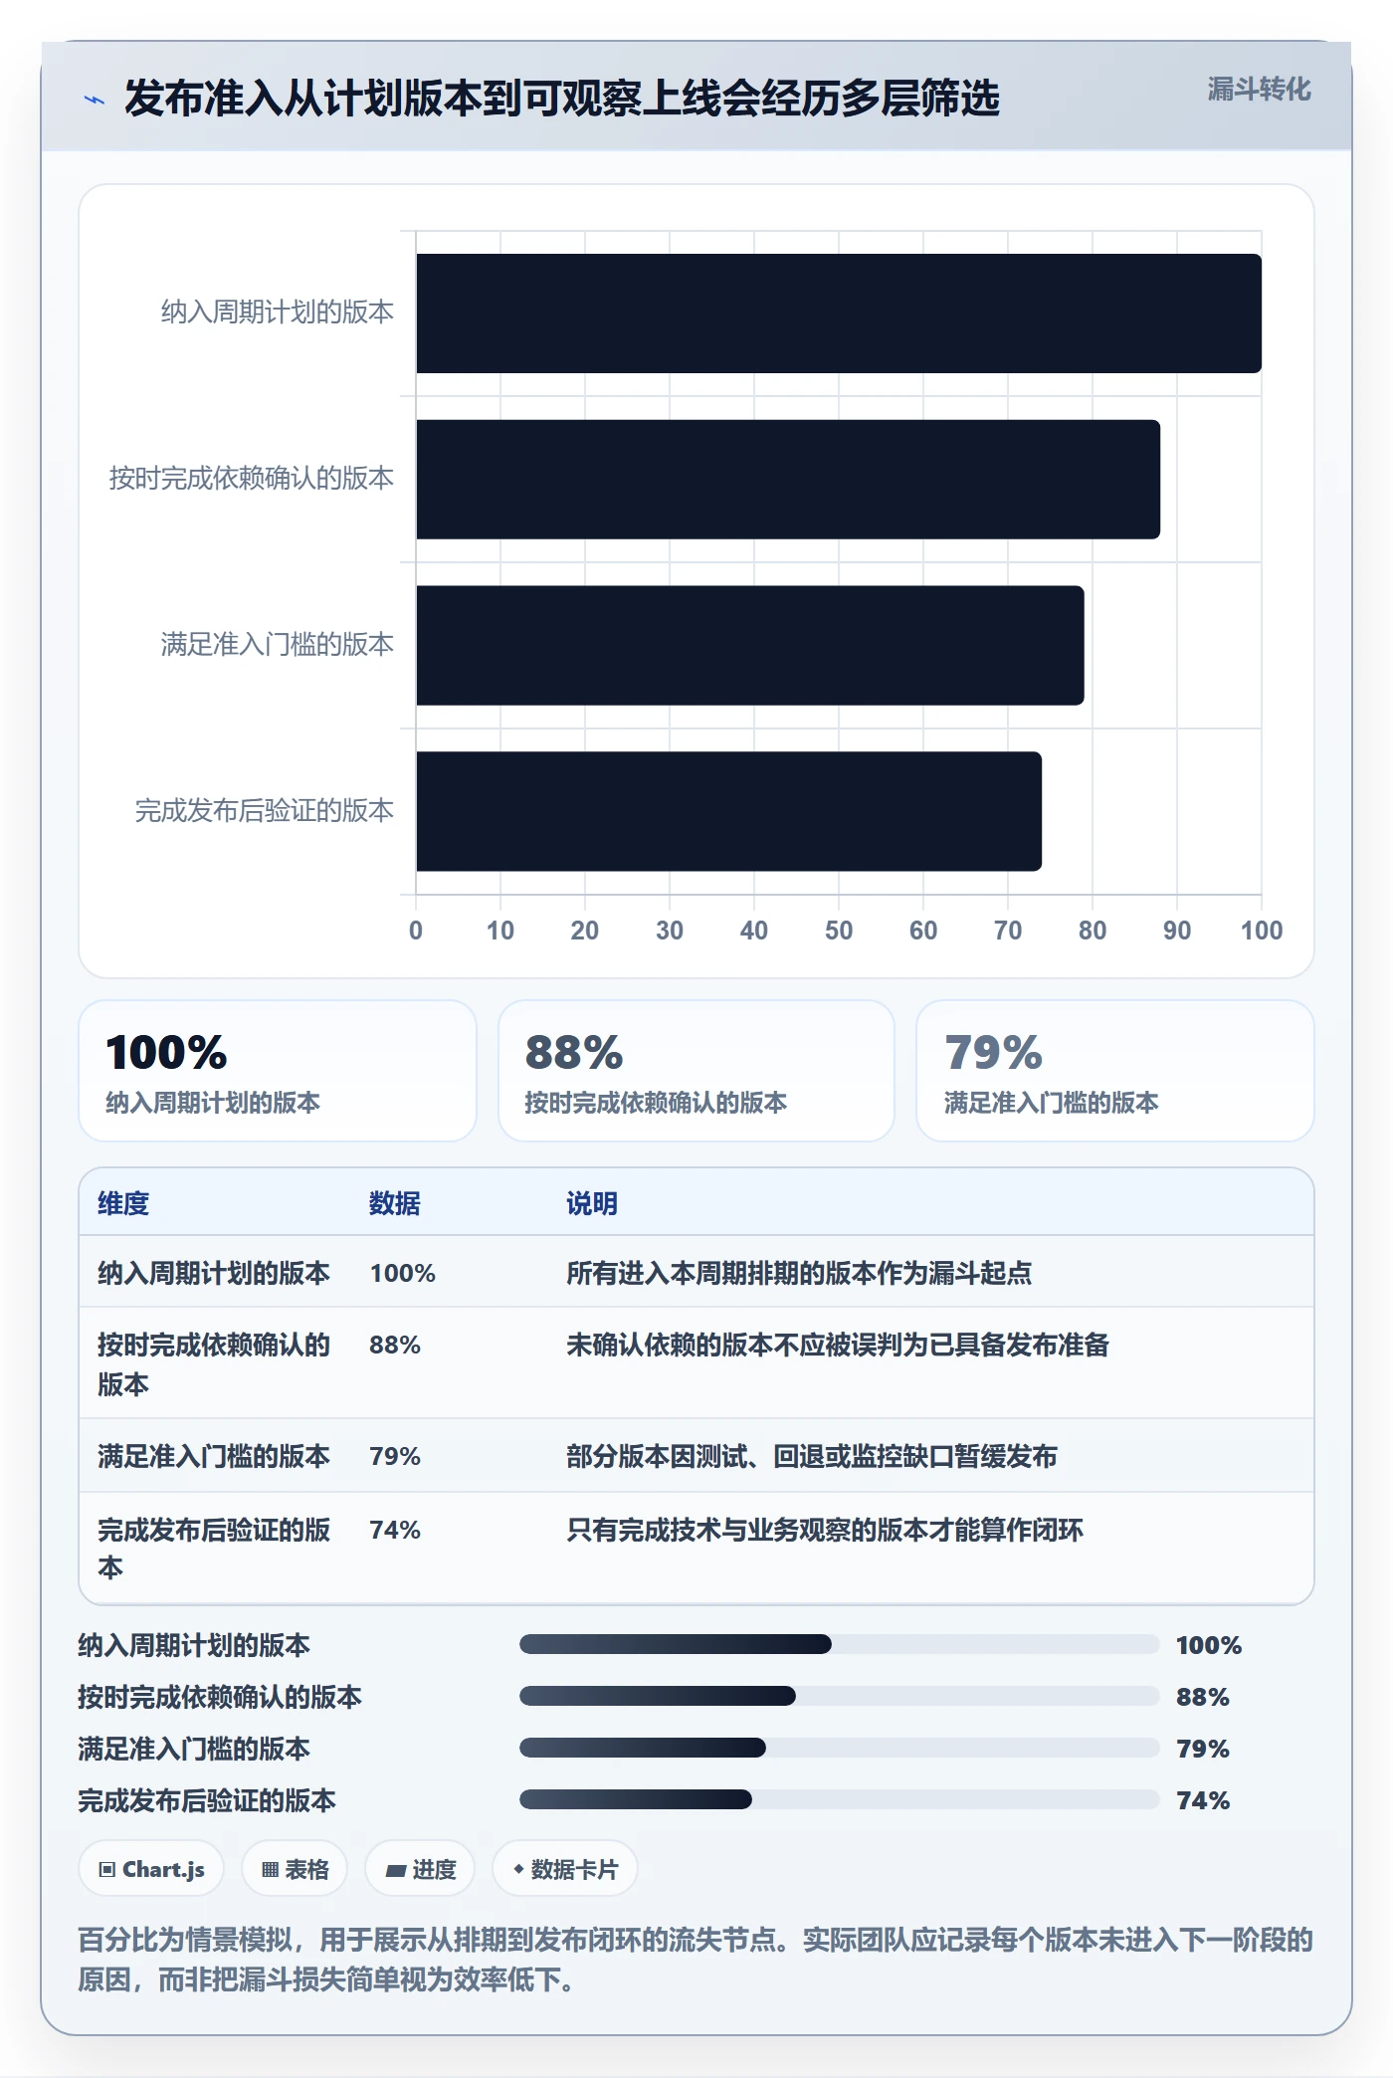1393x2078 pixels.
Task: Select the 表格 chip
Action: 295,1869
